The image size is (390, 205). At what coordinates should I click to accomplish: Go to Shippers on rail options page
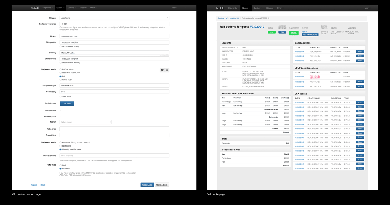pyautogui.click(x=270, y=8)
